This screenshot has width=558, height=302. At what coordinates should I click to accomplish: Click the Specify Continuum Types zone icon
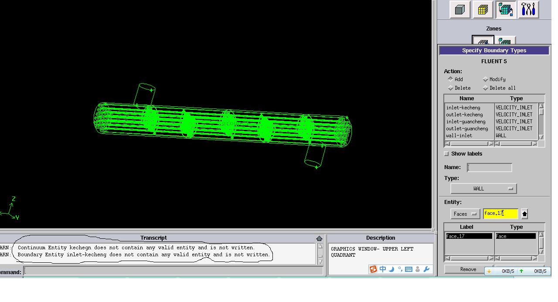[x=505, y=42]
